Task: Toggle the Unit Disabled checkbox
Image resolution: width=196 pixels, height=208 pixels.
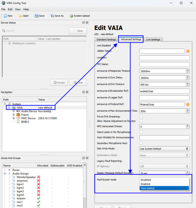Action: (141, 45)
